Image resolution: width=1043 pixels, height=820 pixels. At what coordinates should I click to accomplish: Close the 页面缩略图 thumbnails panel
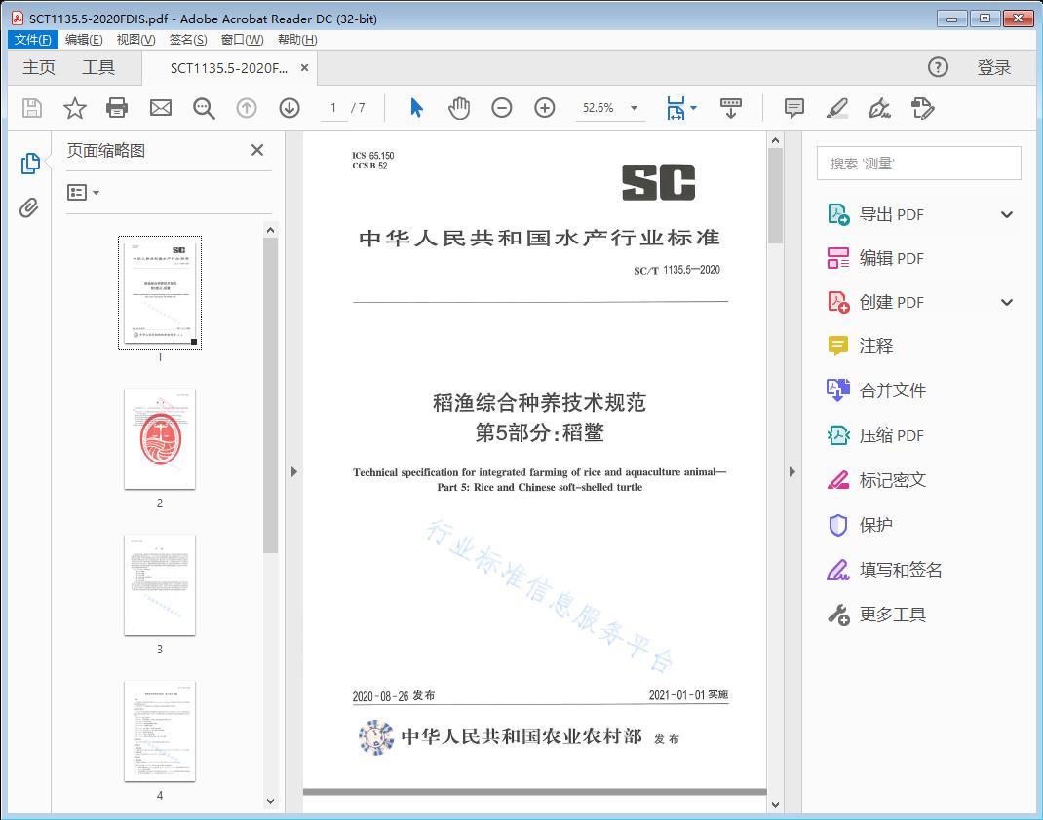[256, 150]
